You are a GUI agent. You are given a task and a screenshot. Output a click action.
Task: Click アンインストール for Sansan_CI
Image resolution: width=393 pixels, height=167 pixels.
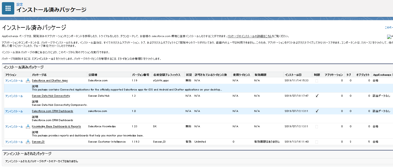14,142
